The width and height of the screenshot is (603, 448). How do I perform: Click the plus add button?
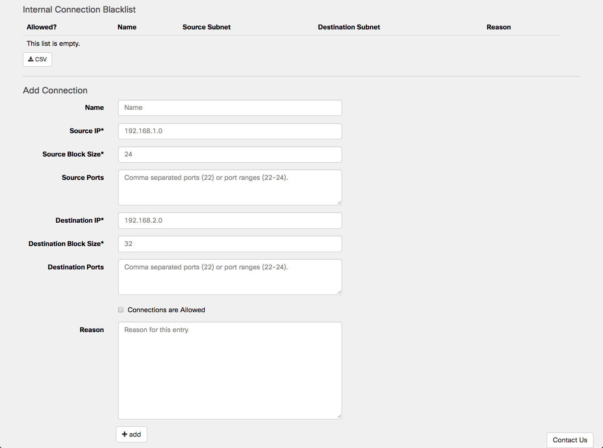[132, 434]
